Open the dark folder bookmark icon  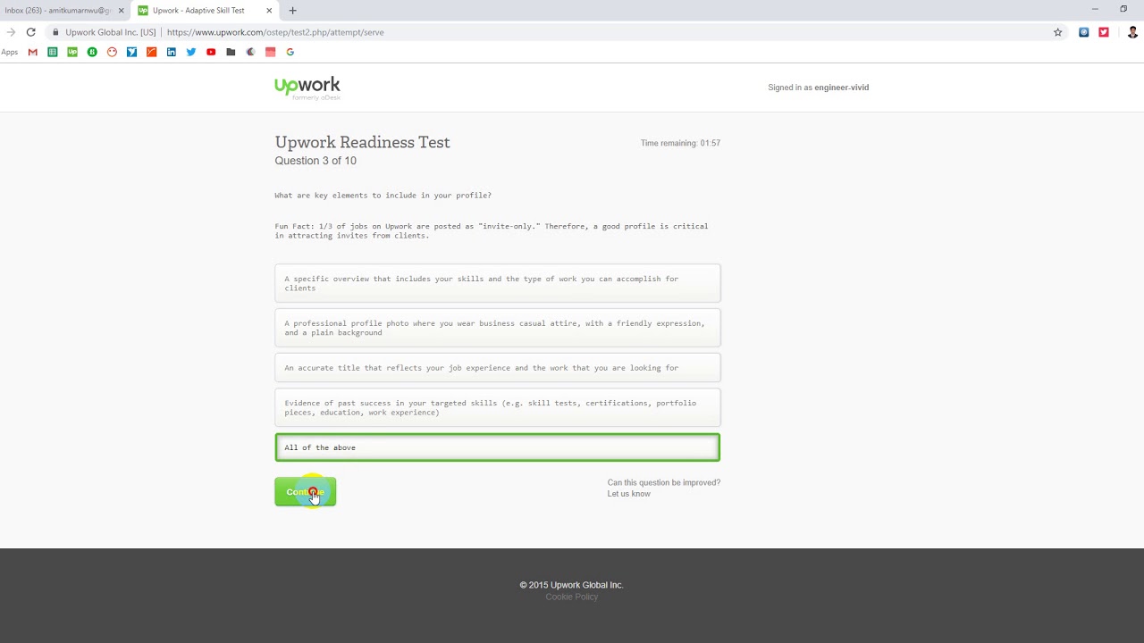(x=231, y=52)
